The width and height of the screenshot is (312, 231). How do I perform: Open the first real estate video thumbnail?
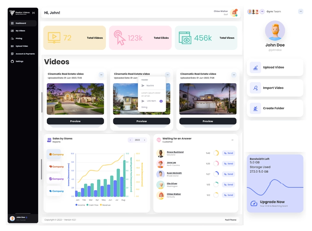[75, 99]
